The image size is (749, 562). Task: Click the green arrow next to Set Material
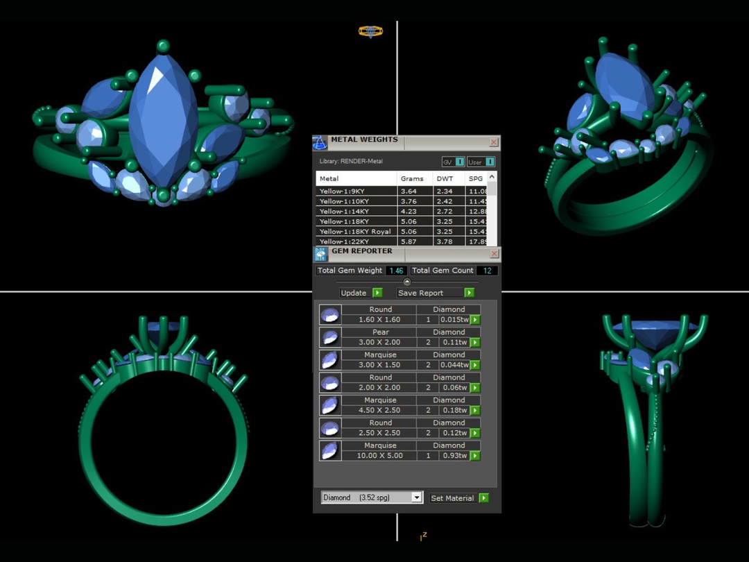point(484,498)
